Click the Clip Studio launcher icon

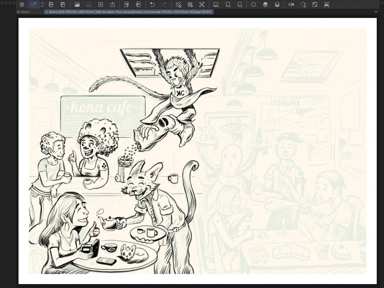pos(33,5)
